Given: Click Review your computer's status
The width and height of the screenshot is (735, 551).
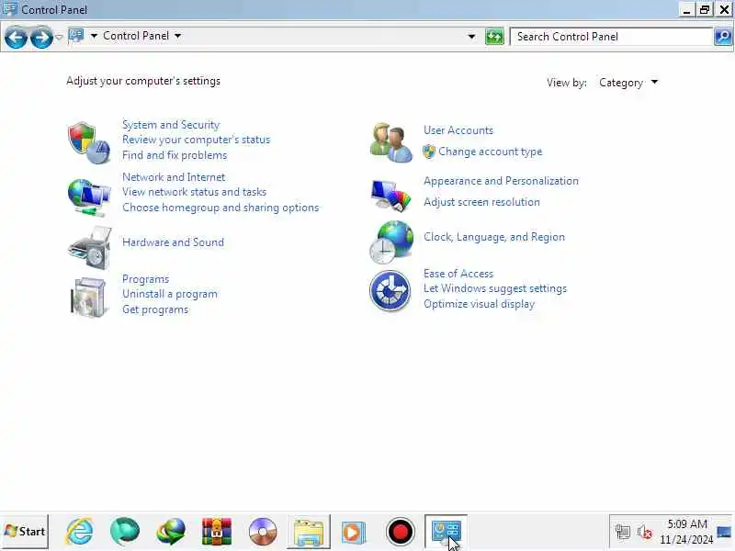Looking at the screenshot, I should tap(196, 140).
